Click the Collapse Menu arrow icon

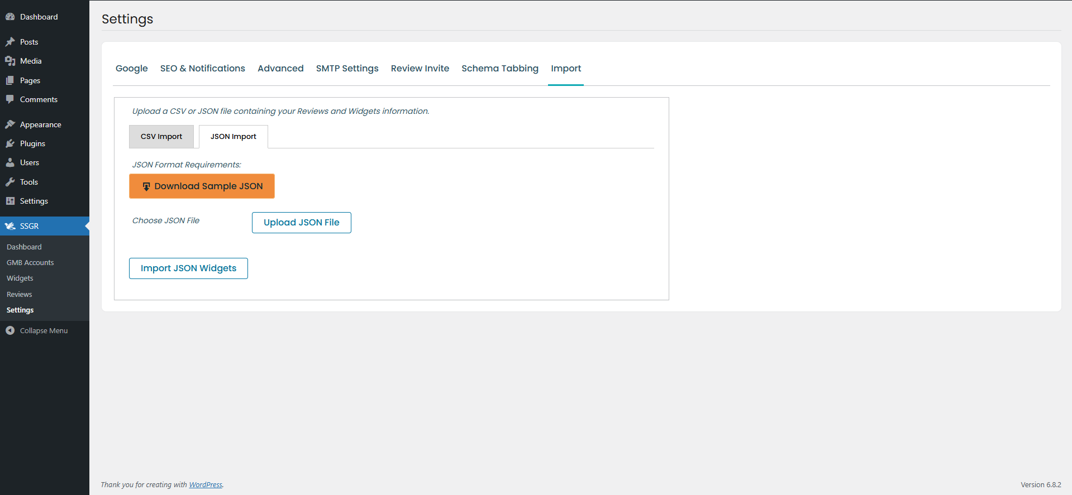click(x=10, y=330)
